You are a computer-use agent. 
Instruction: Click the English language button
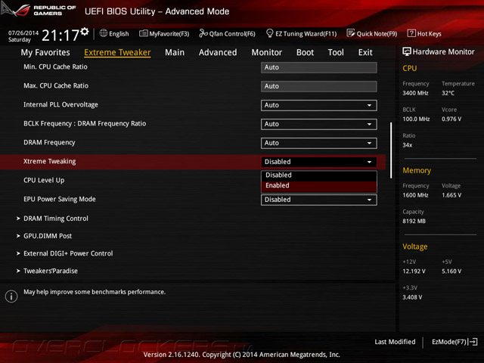[114, 33]
